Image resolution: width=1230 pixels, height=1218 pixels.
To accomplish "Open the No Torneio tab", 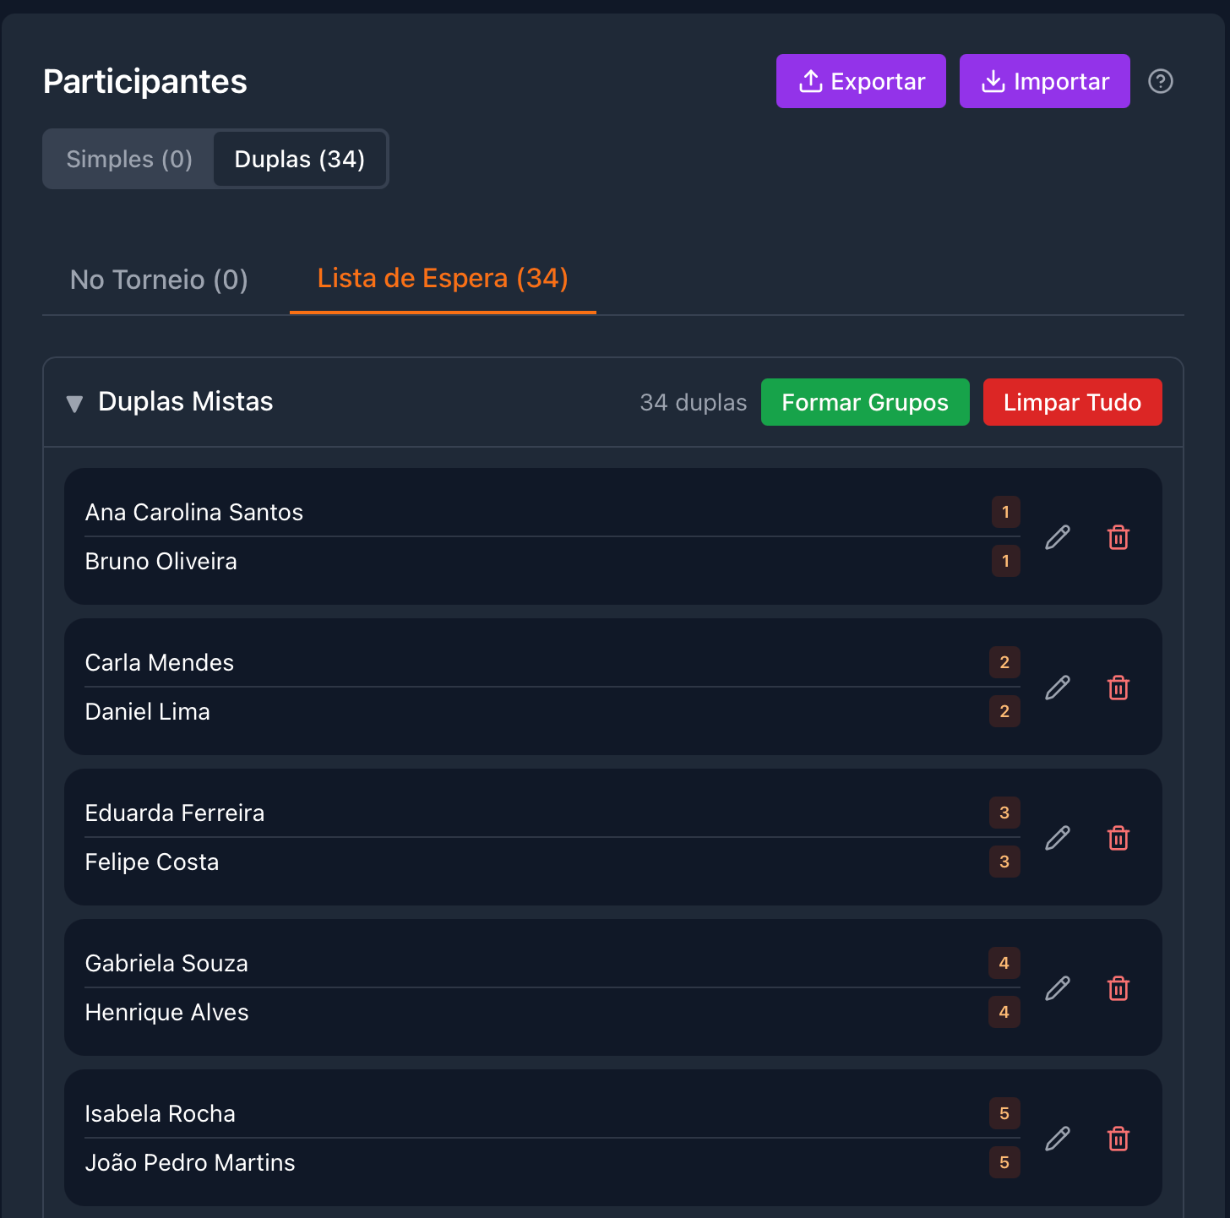I will pos(159,280).
